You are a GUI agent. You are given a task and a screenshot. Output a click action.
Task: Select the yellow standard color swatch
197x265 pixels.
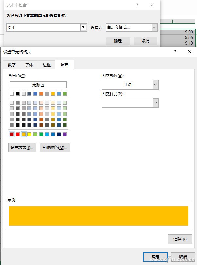[x=29, y=134]
